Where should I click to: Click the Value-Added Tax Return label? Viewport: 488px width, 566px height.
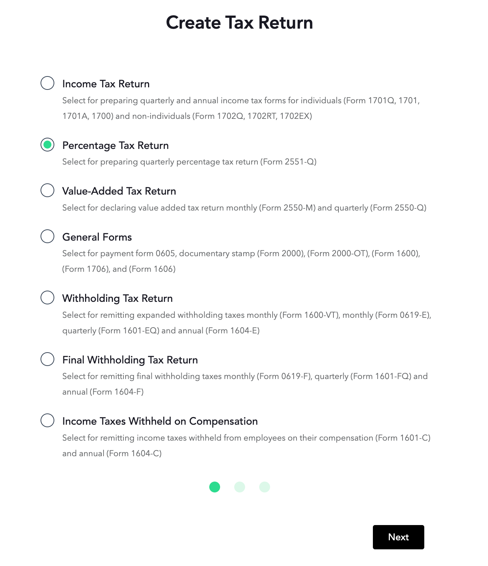(x=119, y=191)
